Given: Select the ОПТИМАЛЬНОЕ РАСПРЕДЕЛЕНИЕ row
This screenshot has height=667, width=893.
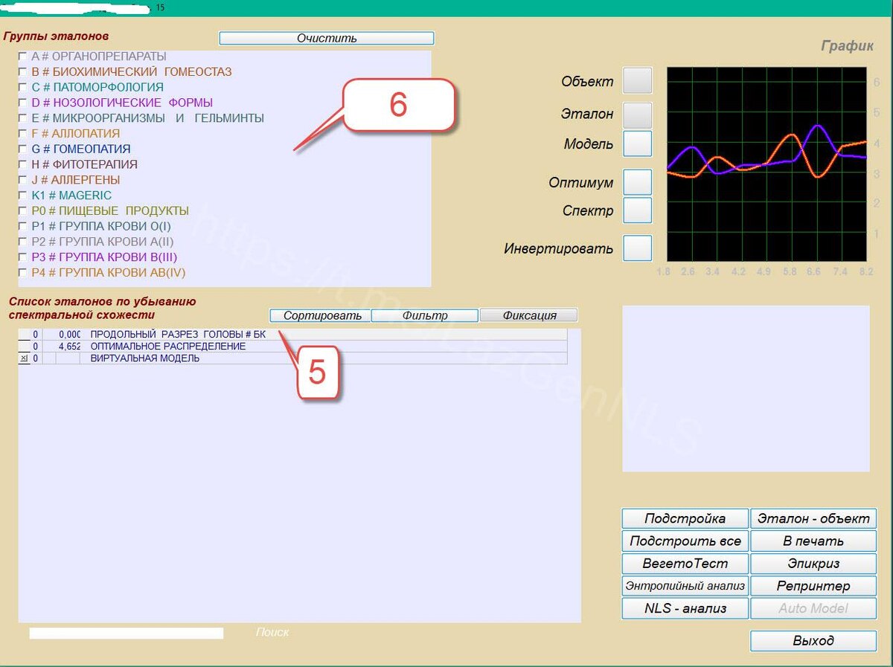Looking at the screenshot, I should tap(293, 347).
